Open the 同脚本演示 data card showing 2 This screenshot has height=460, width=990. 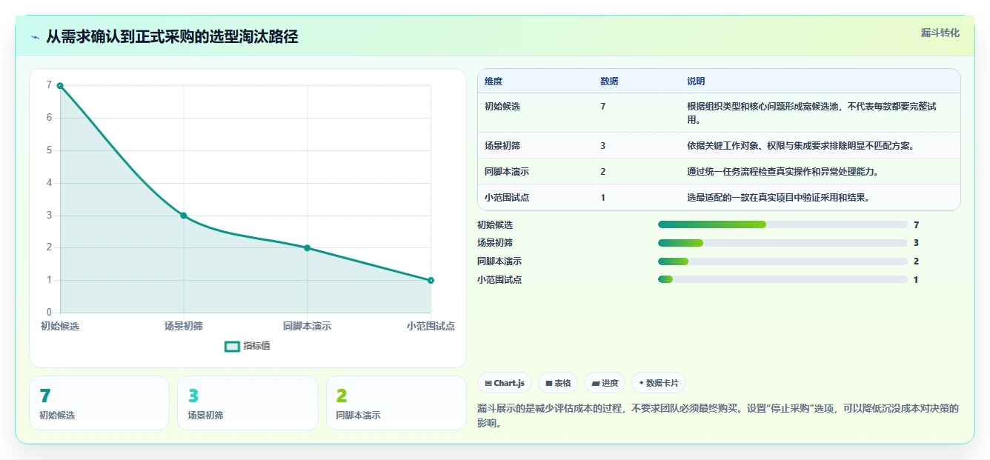396,403
